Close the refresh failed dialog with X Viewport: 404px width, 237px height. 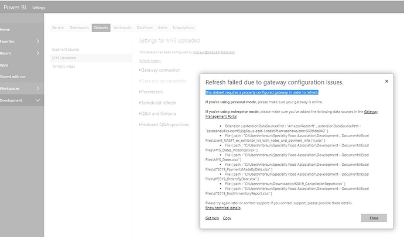pos(386,81)
